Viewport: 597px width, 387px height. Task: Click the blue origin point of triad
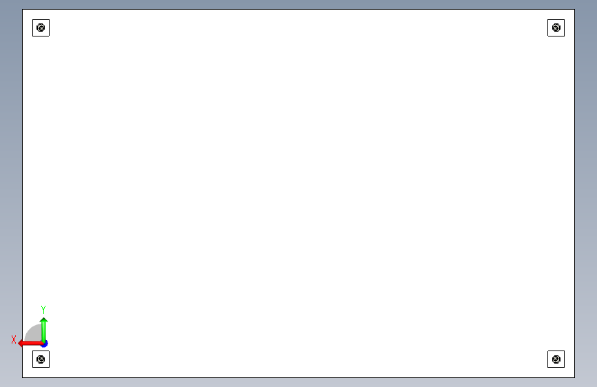tap(45, 344)
